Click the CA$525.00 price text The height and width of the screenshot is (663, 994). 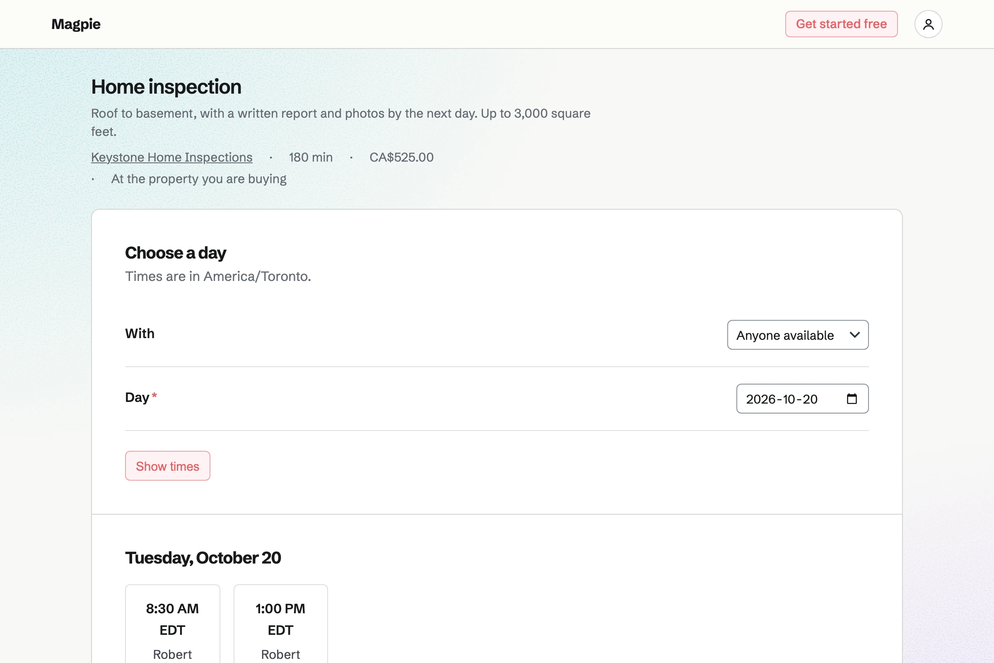pyautogui.click(x=401, y=157)
